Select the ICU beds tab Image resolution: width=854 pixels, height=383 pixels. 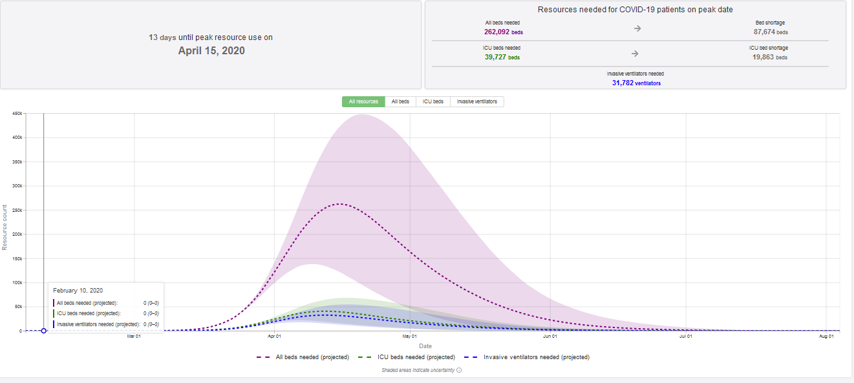click(432, 101)
